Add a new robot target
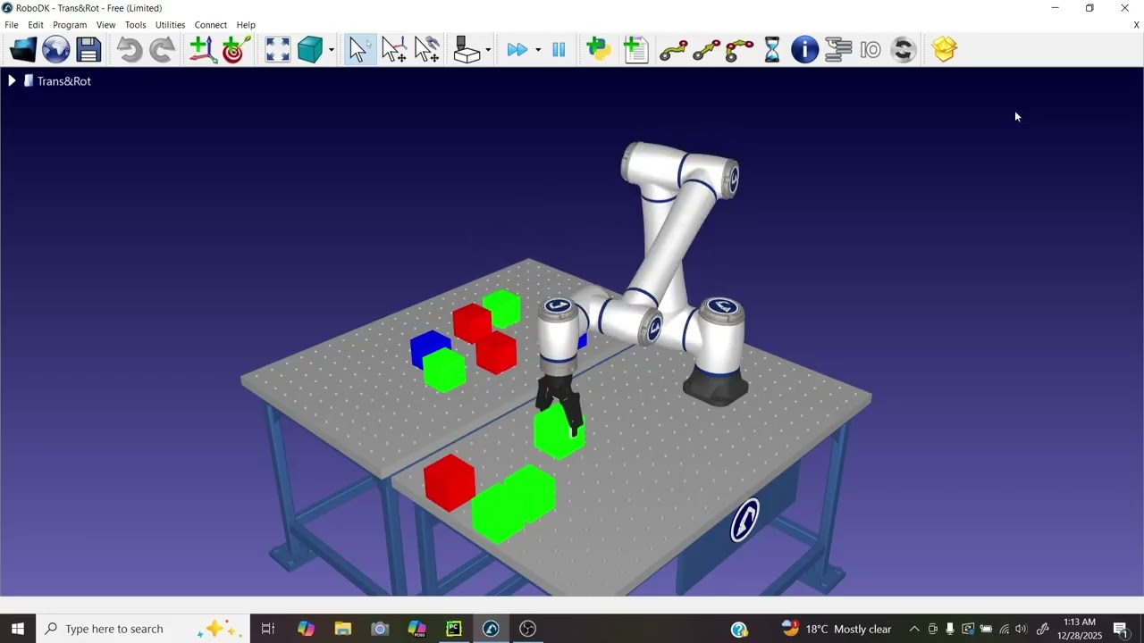The width and height of the screenshot is (1144, 643). (236, 50)
